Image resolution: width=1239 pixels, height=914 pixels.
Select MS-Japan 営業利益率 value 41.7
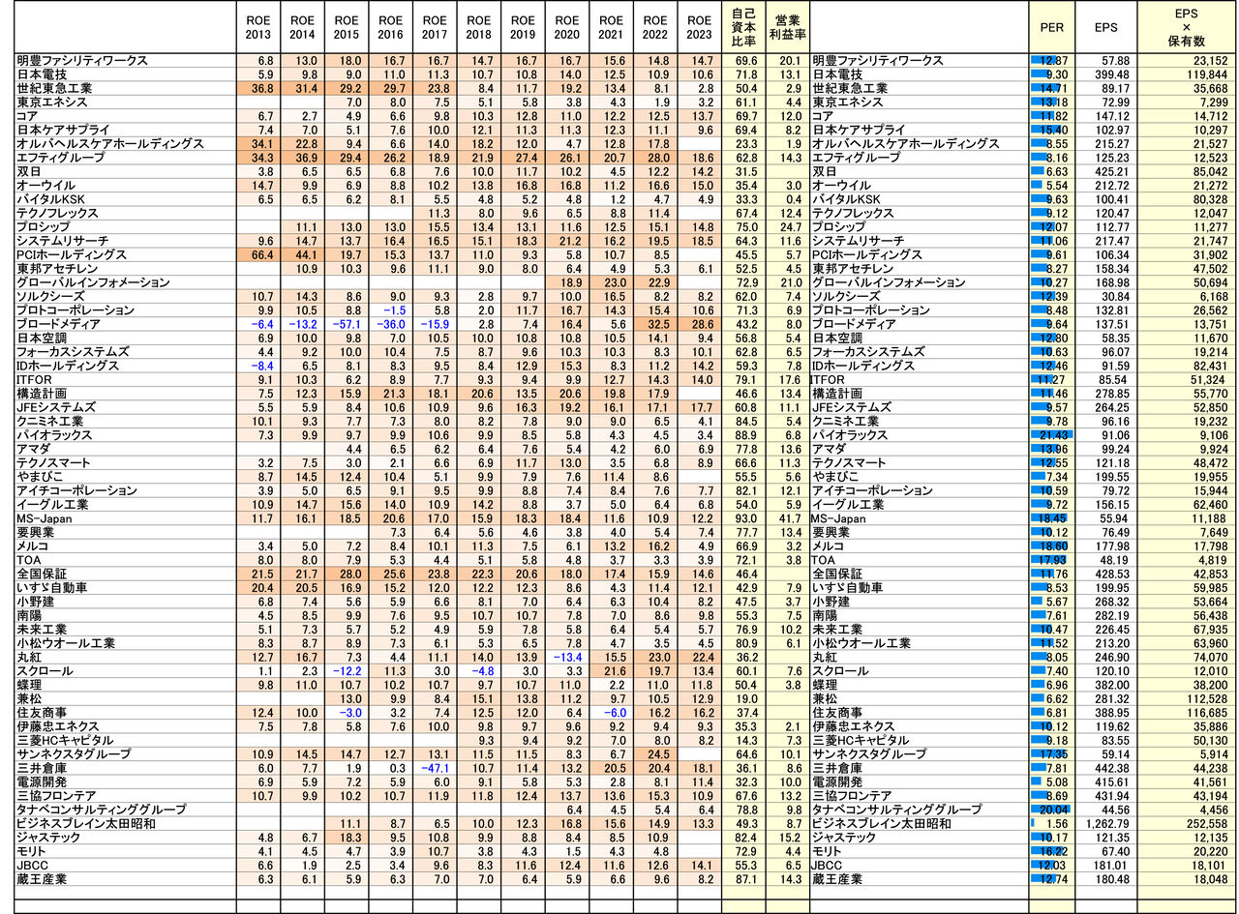(x=791, y=517)
